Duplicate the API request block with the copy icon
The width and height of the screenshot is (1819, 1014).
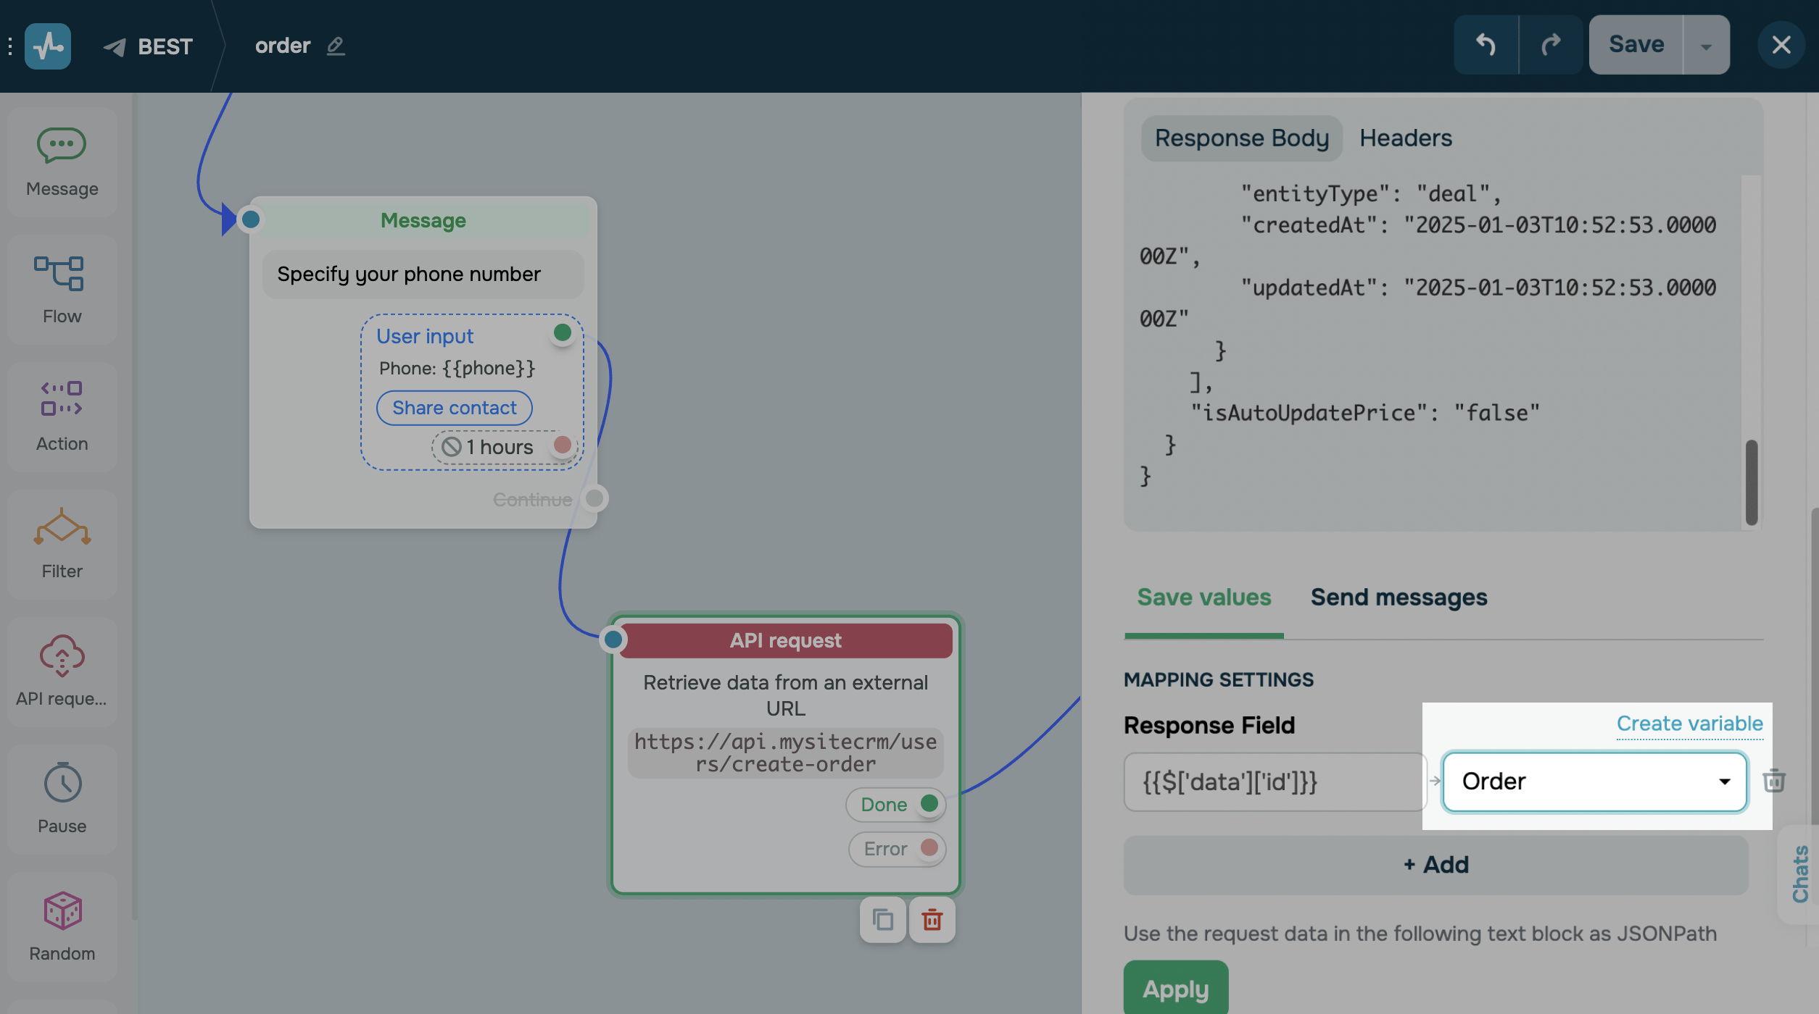pyautogui.click(x=882, y=920)
